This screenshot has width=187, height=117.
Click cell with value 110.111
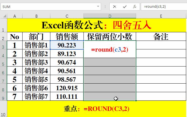click(67, 96)
